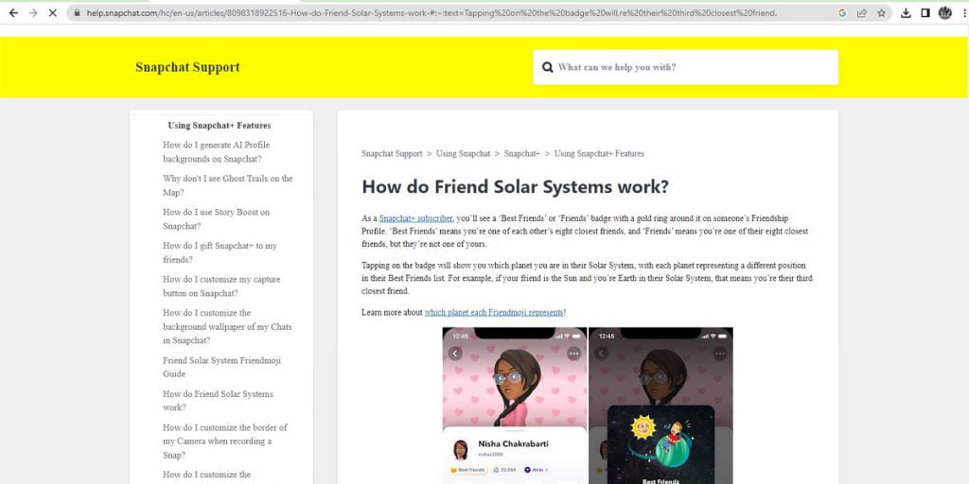Go back with the browser back arrow
Image resolution: width=969 pixels, height=484 pixels.
[13, 12]
